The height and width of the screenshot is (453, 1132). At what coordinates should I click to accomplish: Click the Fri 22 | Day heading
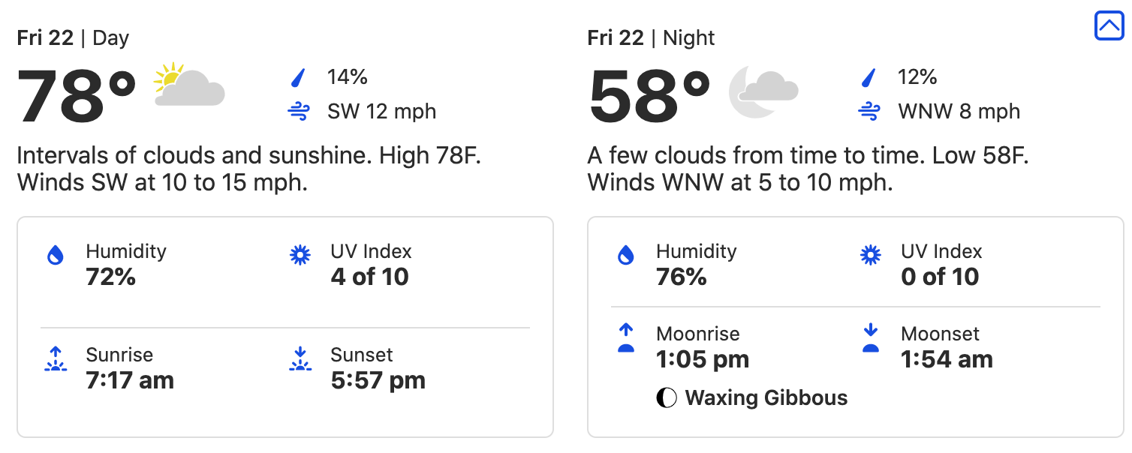[x=73, y=38]
